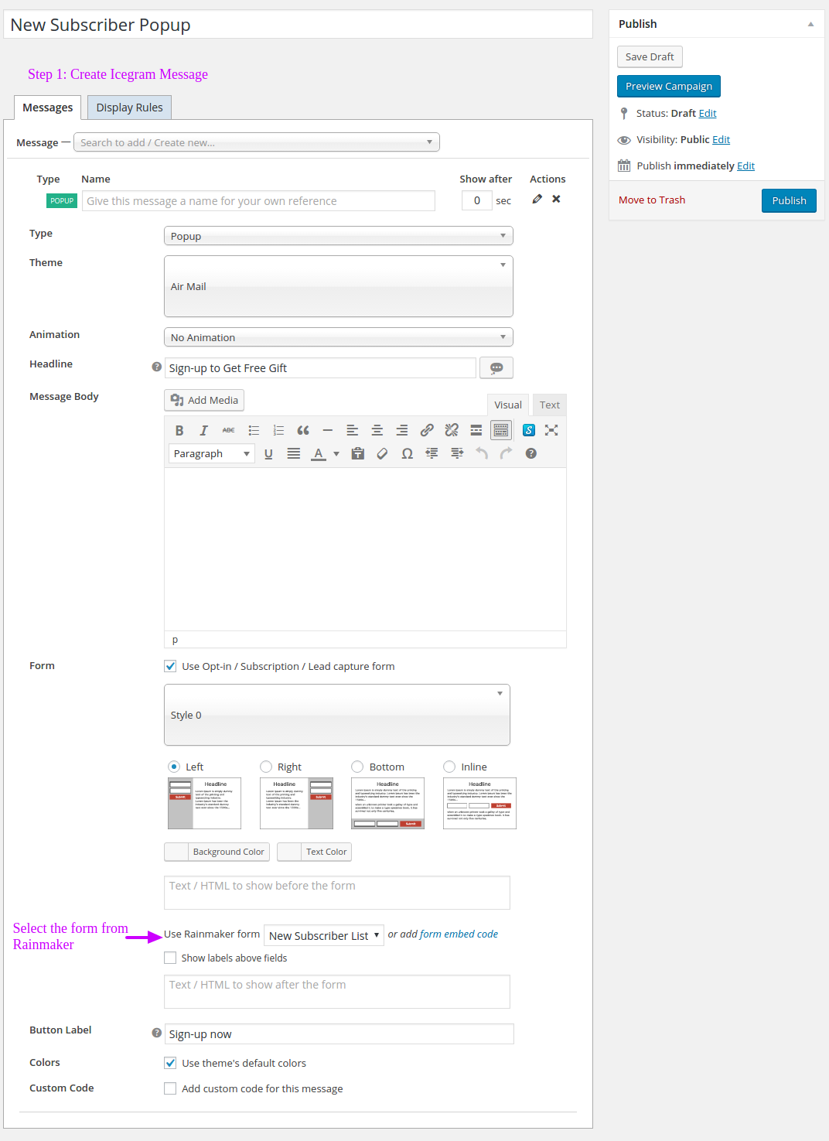Viewport: 829px width, 1141px height.
Task: Align text left in editor
Action: [353, 430]
